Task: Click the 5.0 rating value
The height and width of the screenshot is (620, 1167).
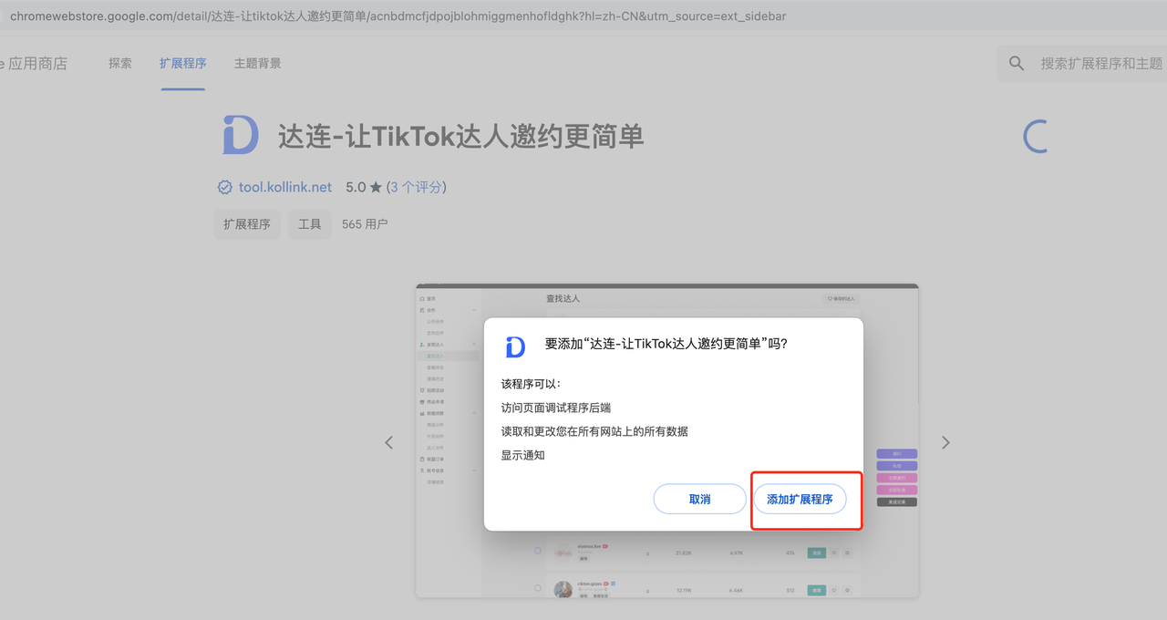Action: pos(356,187)
